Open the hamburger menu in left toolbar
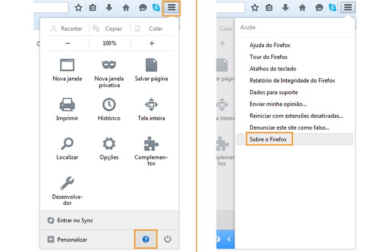This screenshot has width=388, height=252. pos(171,8)
